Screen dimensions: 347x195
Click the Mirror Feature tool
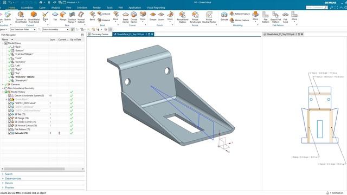(x=240, y=20)
